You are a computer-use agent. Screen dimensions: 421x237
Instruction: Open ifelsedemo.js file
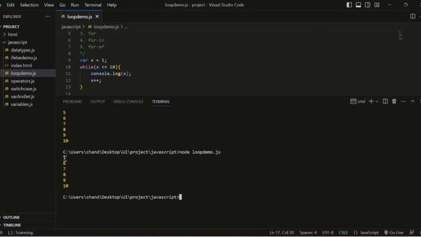point(24,58)
